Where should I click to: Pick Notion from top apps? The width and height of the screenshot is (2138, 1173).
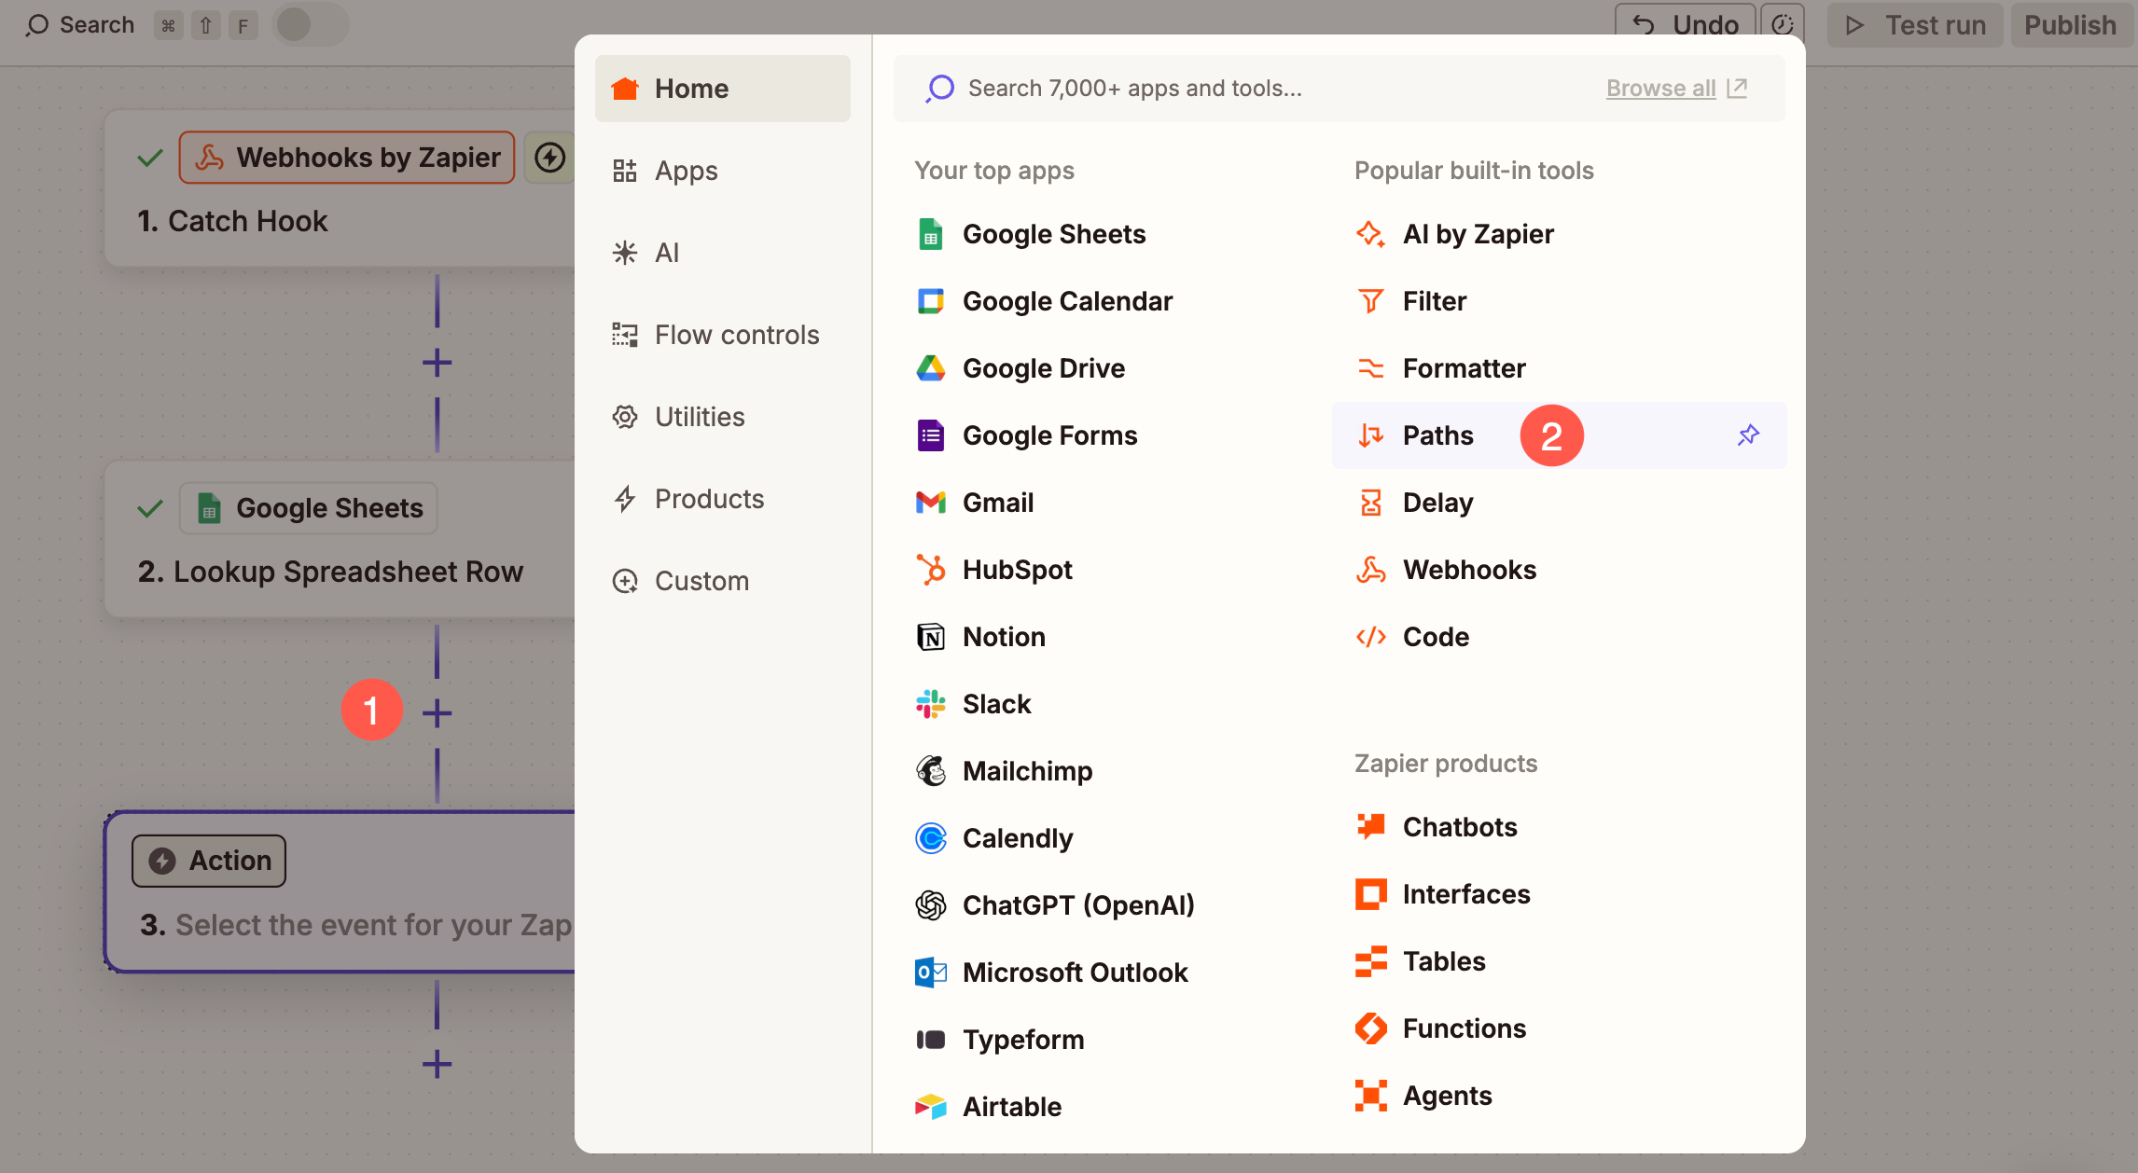point(980,637)
